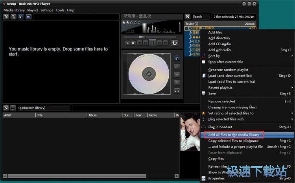
Task: Open the Help menu
Action: click(71, 10)
